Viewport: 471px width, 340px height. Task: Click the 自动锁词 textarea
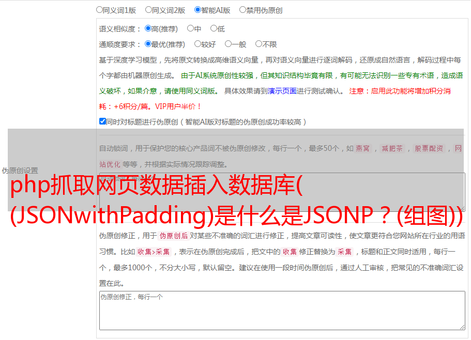(282, 192)
